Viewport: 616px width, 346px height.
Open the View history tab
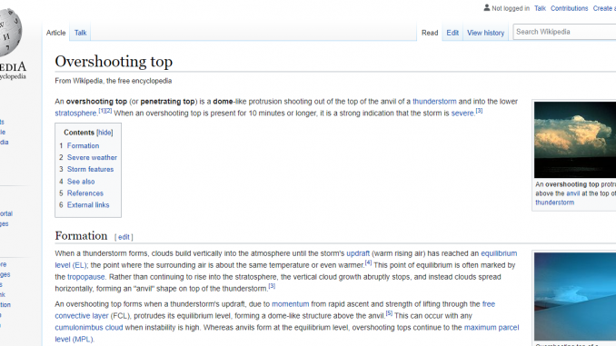(485, 33)
